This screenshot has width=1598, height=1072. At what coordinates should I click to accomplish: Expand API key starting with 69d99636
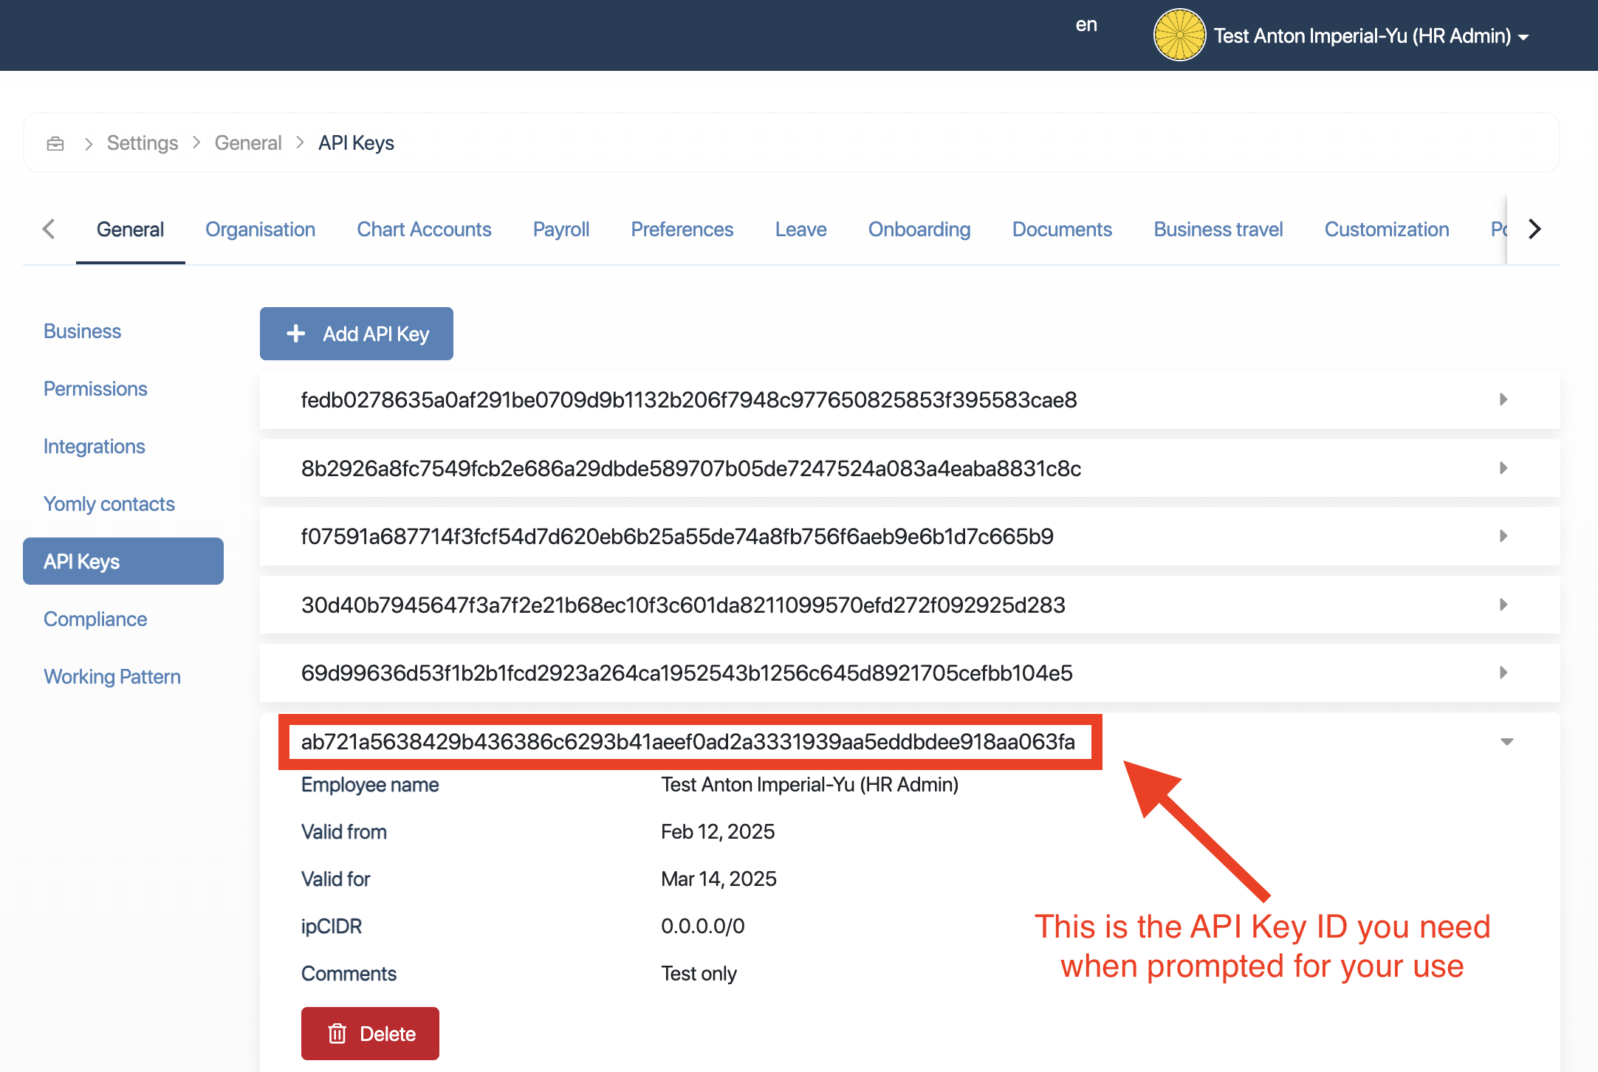(1503, 673)
